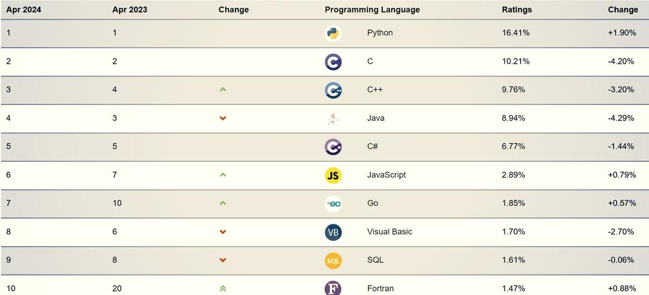
Task: Click the C# logo icon
Action: (333, 147)
